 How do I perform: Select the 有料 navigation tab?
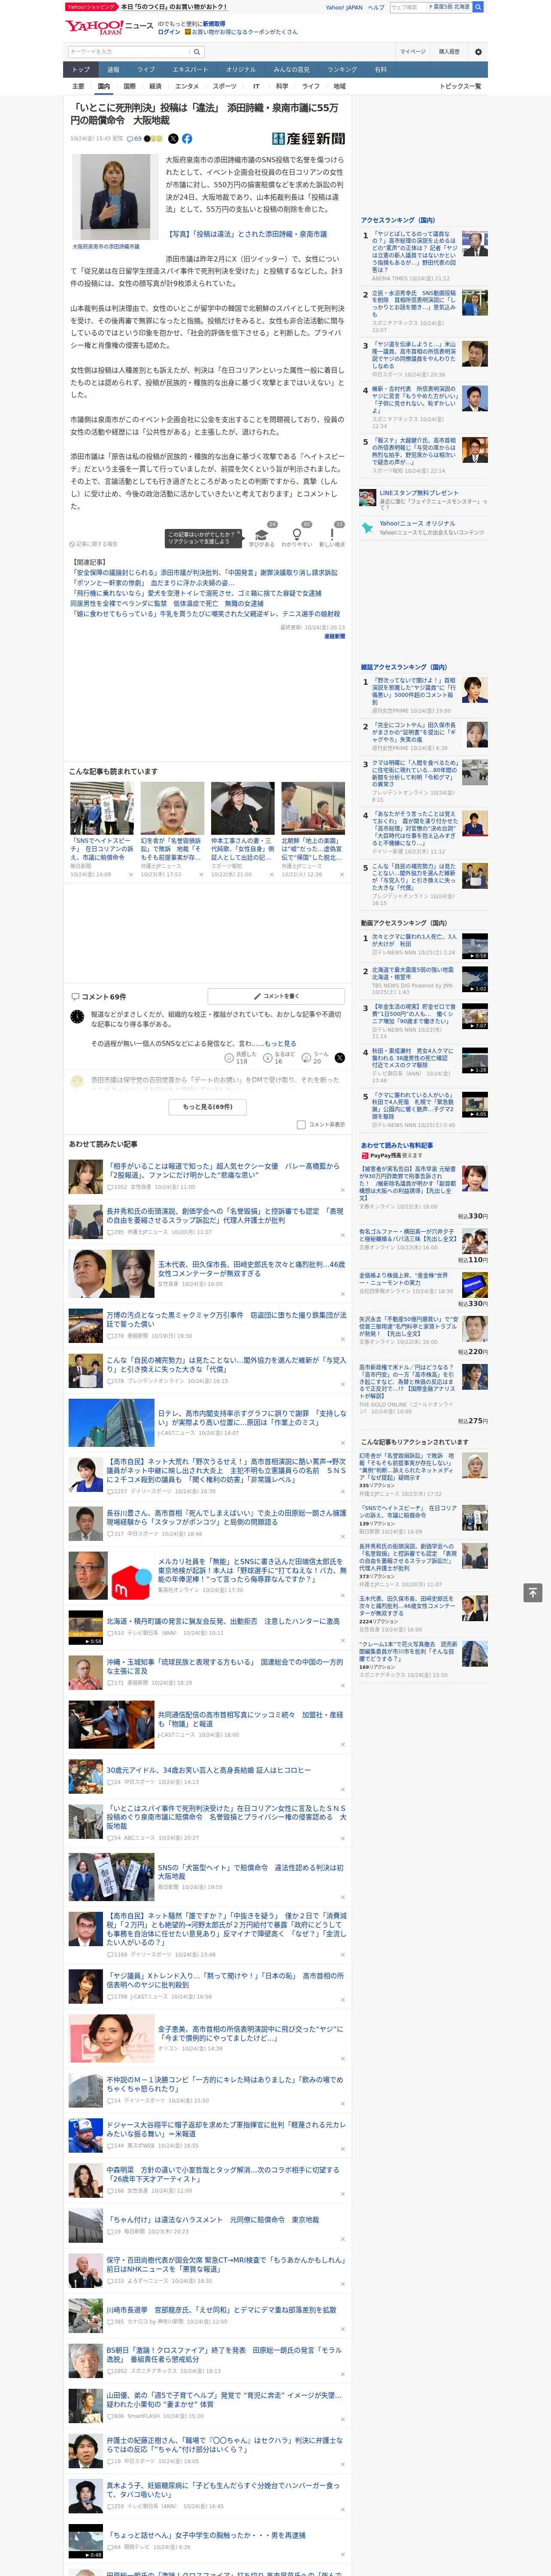(x=381, y=69)
